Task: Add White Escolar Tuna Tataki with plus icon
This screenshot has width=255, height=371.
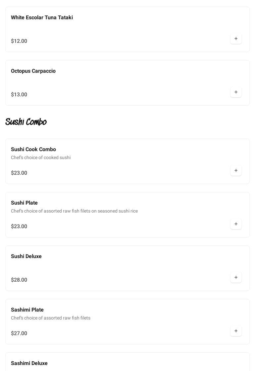Action: pos(236,39)
